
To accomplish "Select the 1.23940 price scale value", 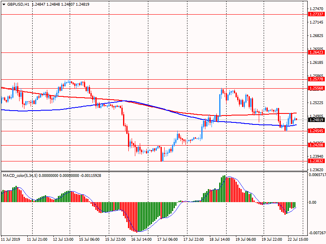I will pos(317,156).
